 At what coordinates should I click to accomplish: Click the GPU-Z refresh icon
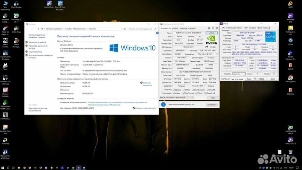click(213, 28)
